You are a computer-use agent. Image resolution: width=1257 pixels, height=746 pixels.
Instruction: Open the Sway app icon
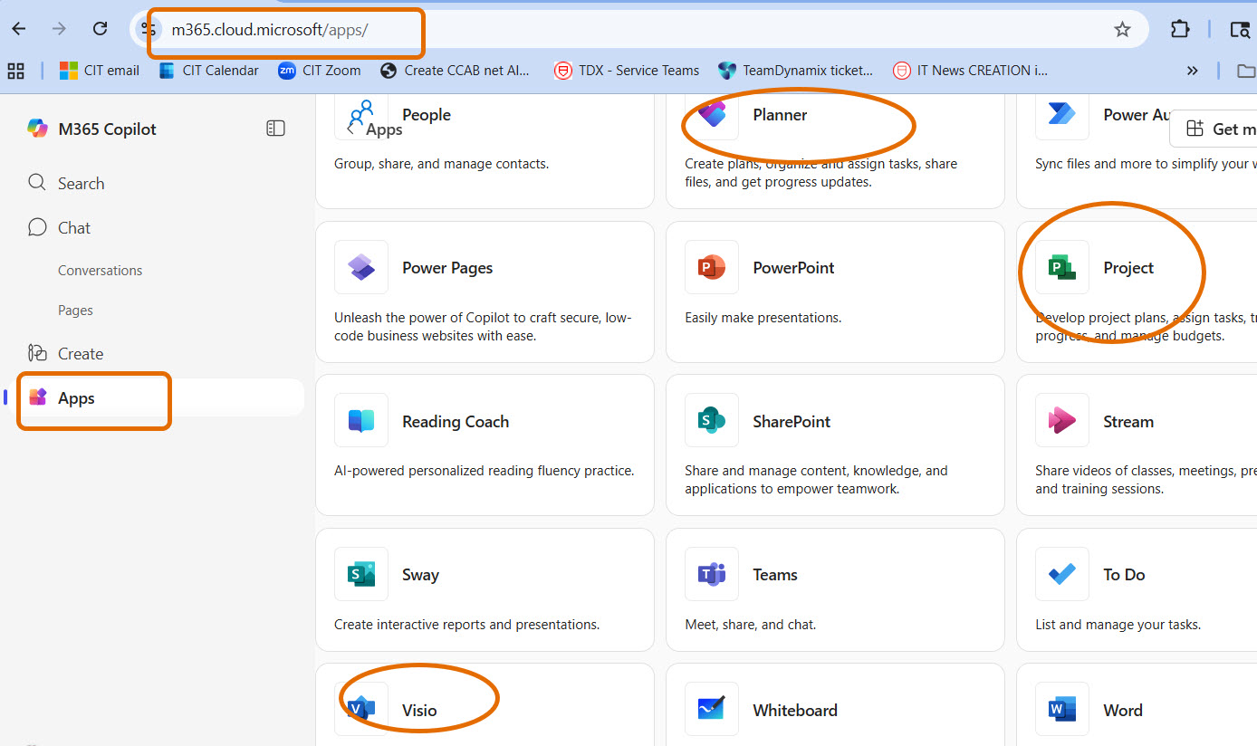[x=361, y=574]
